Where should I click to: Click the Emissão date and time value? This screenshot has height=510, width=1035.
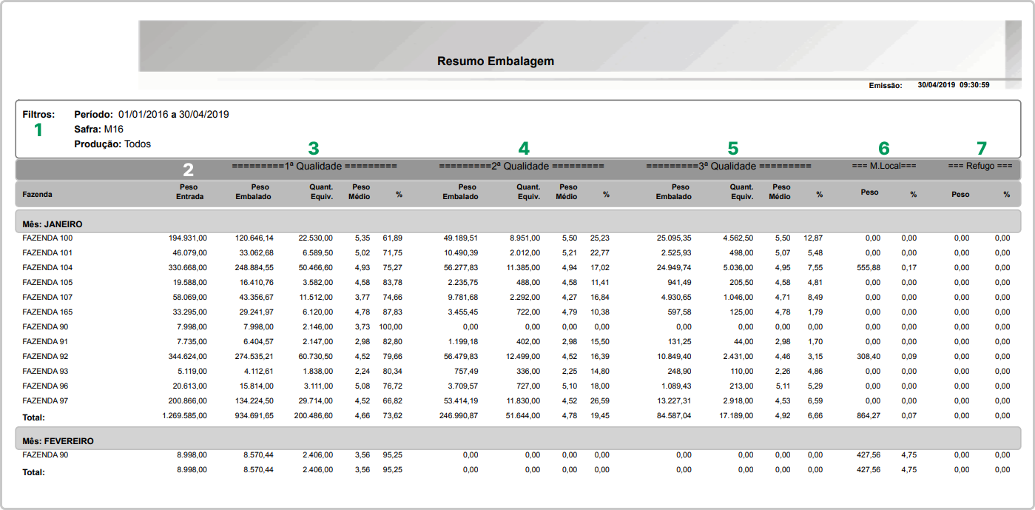953,85
